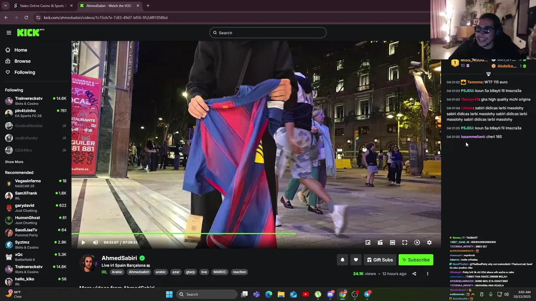Viewport: 536px width, 301px height.
Task: Click the AhmedSabiri channel name
Action: tap(119, 258)
